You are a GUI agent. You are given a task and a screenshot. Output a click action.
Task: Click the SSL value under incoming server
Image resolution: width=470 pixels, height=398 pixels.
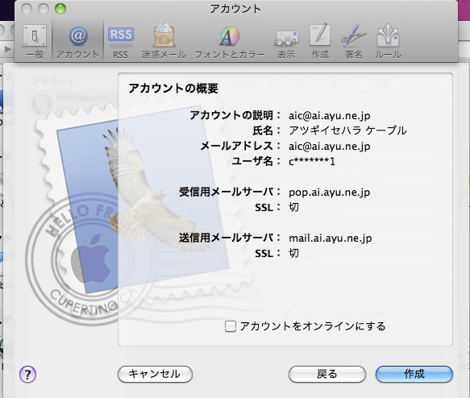293,207
